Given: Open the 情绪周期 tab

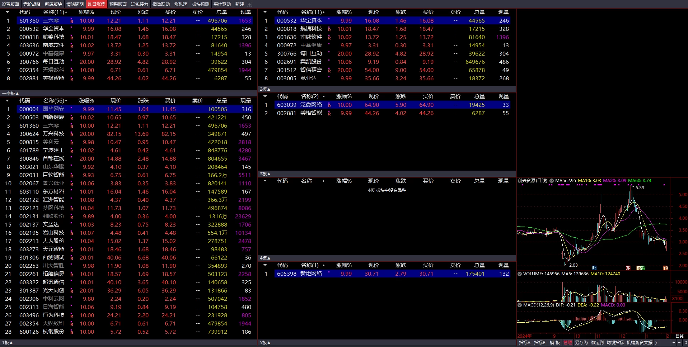Looking at the screenshot, I should pos(75,4).
